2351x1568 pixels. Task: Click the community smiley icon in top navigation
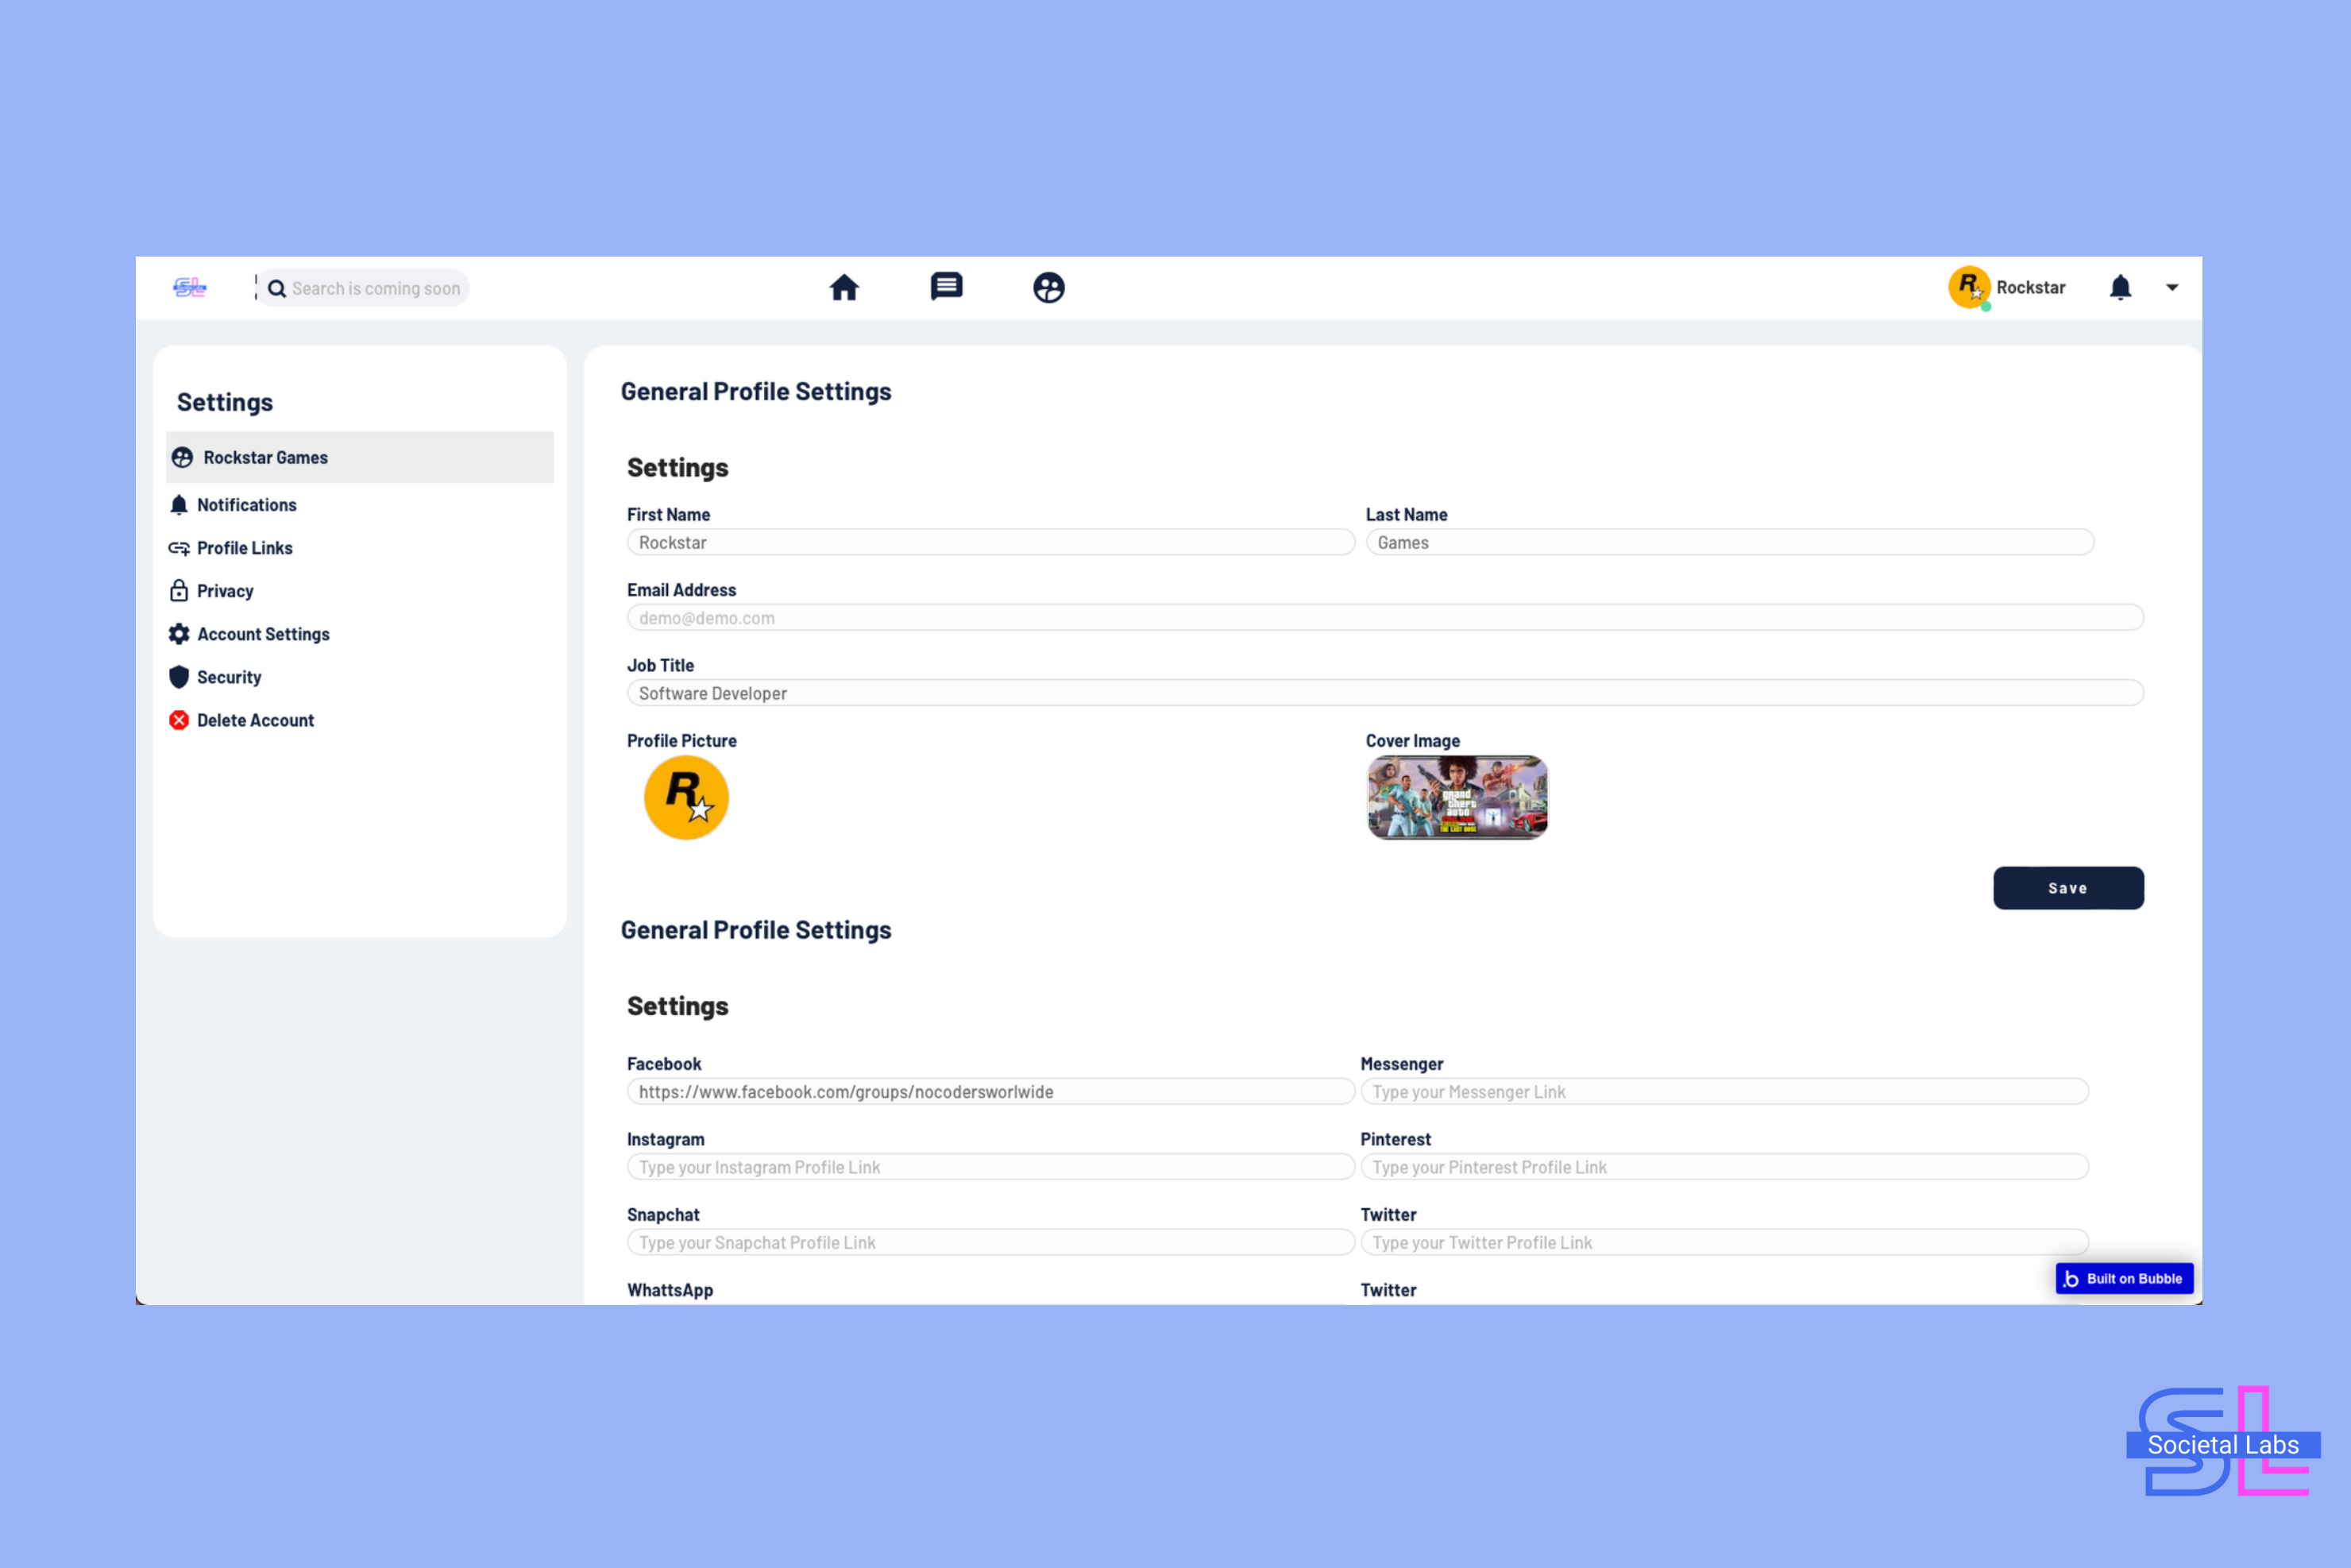(x=1048, y=288)
